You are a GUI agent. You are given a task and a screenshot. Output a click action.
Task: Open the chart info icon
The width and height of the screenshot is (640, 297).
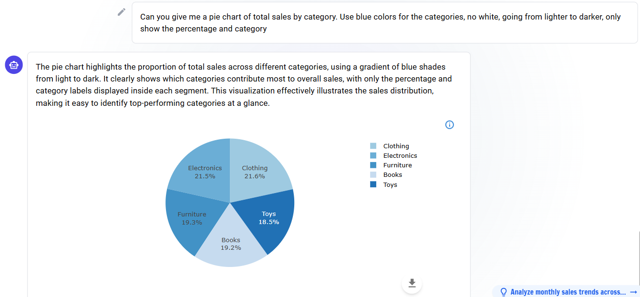tap(449, 125)
